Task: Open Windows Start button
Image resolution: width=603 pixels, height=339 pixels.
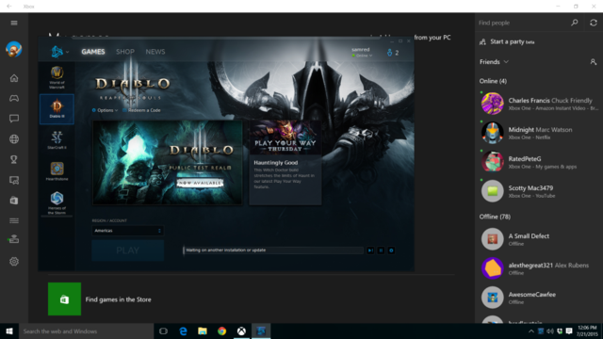Action: coord(9,331)
